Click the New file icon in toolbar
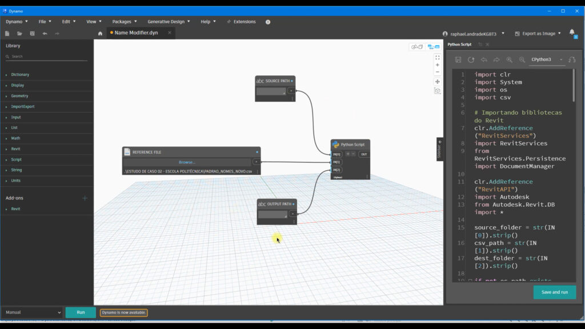The height and width of the screenshot is (329, 585). click(7, 34)
